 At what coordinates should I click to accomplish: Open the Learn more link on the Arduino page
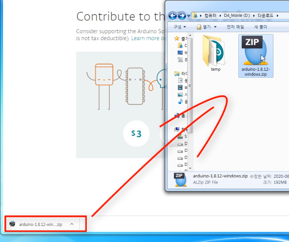point(148,38)
